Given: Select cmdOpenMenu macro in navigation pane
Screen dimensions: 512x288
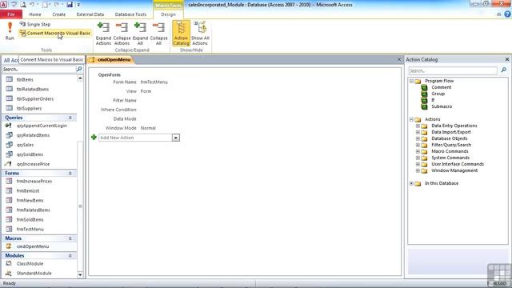Looking at the screenshot, I should (33, 246).
